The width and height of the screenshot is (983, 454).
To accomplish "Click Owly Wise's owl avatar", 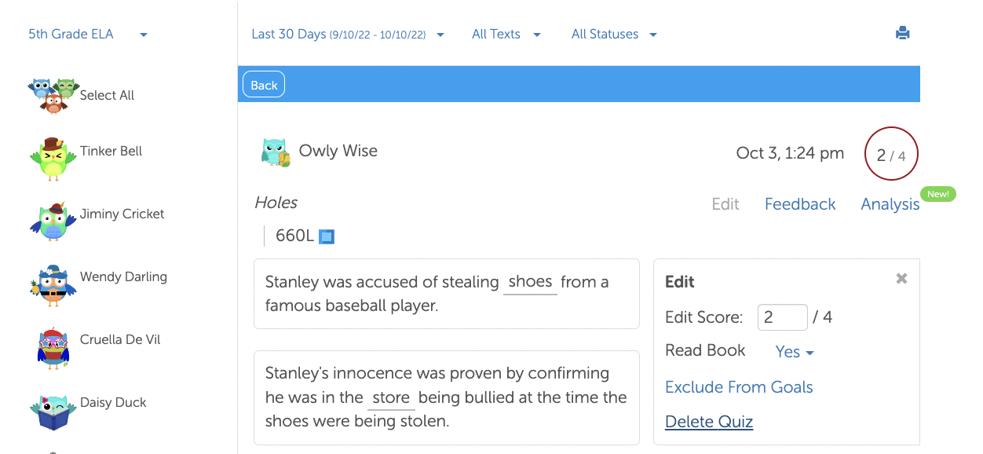I will point(276,152).
